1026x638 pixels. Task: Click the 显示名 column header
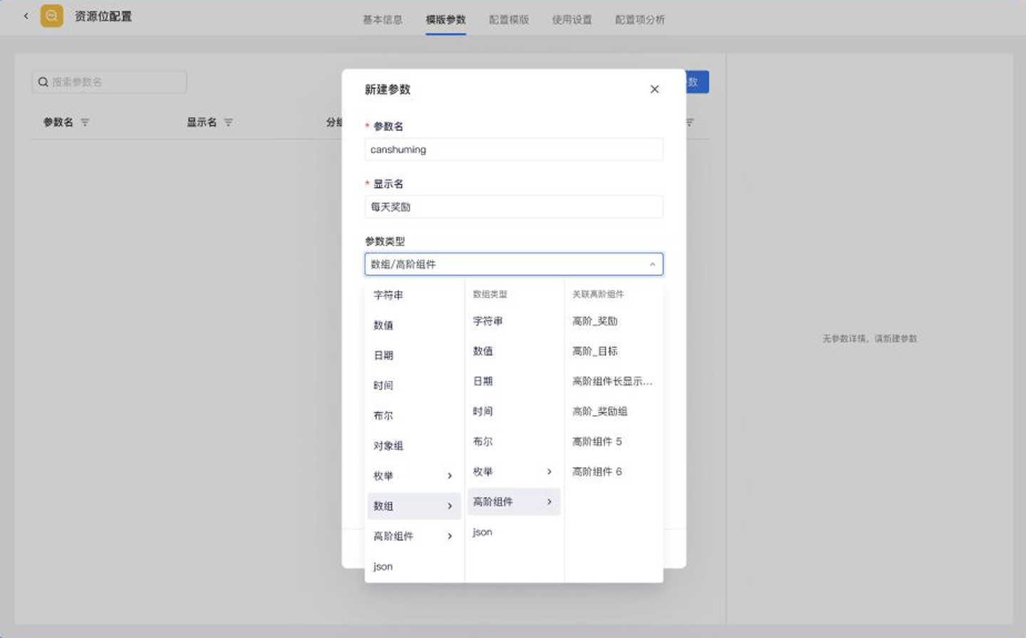pyautogui.click(x=202, y=122)
